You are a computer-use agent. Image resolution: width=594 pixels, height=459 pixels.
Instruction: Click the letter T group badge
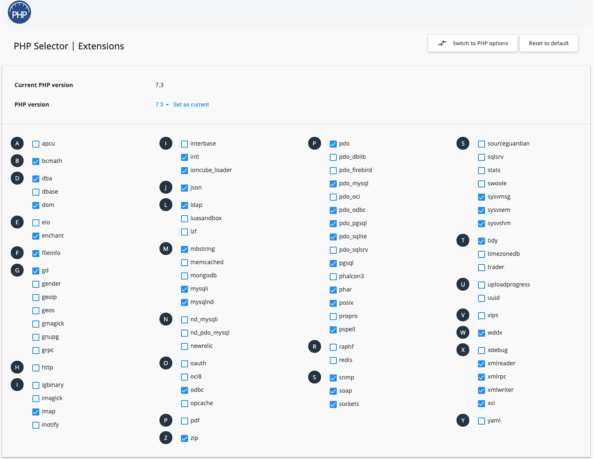463,240
